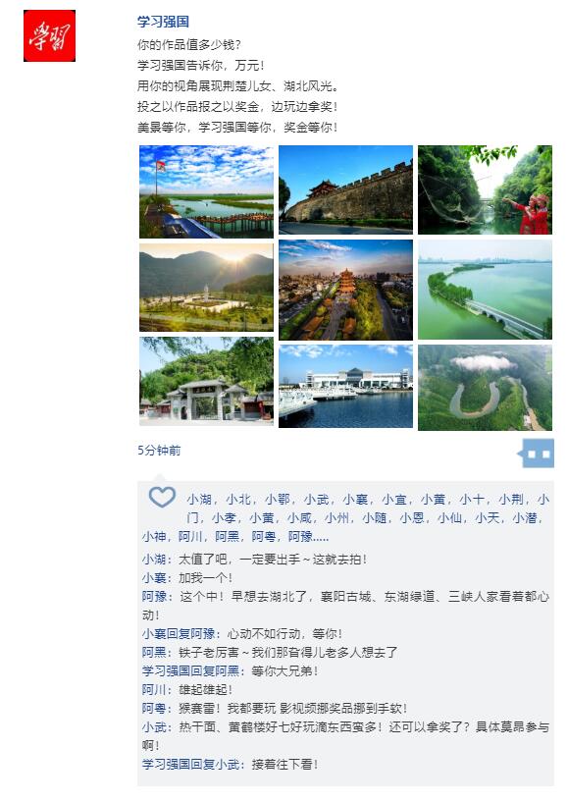Image resolution: width=568 pixels, height=802 pixels.
Task: Open the stone archway gate photo
Action: tap(207, 381)
